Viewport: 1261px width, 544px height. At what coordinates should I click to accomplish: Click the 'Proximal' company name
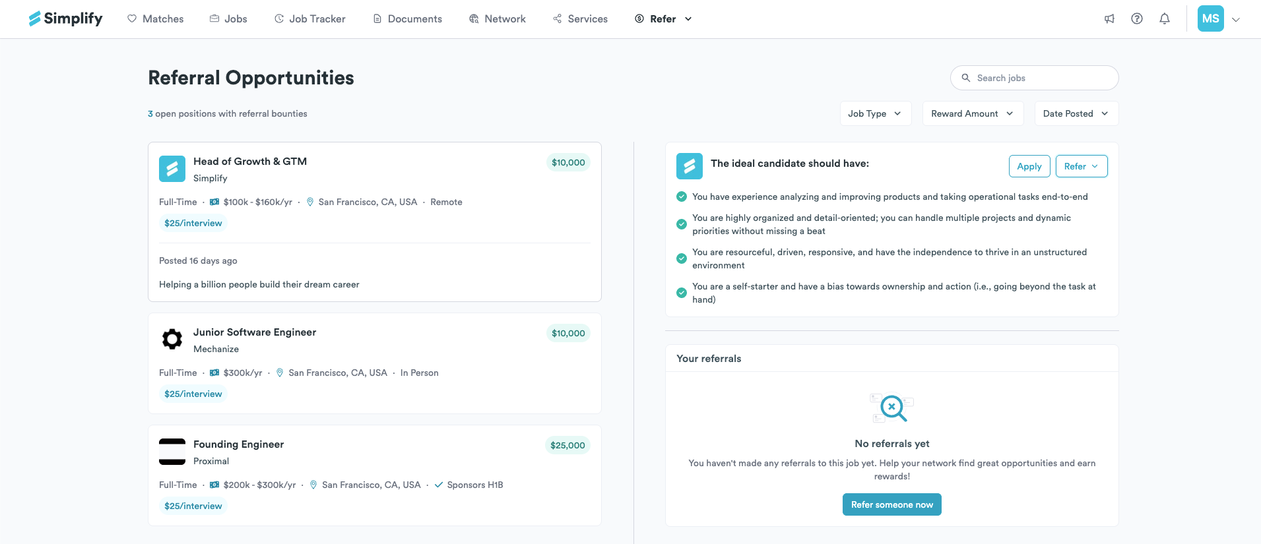tap(211, 461)
